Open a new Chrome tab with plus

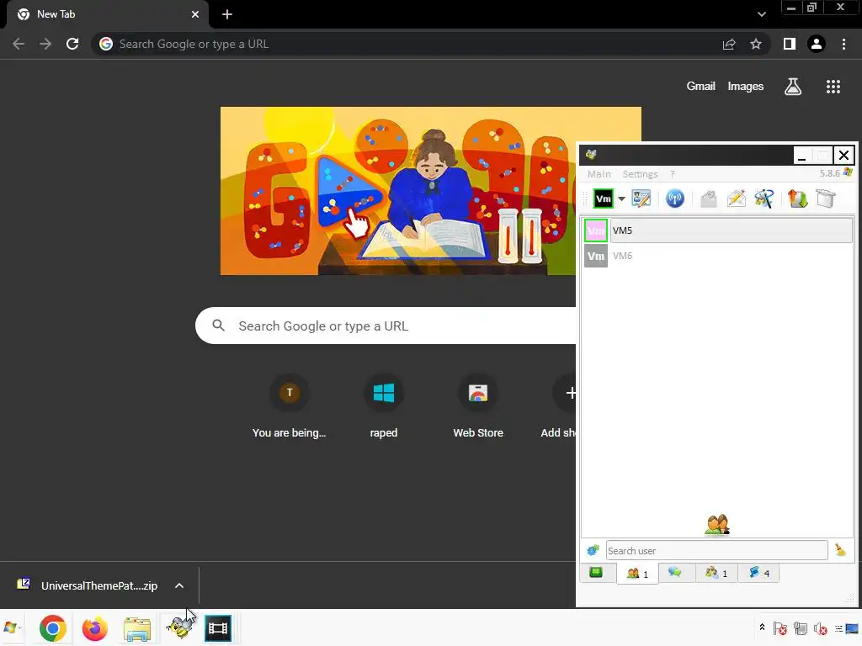227,14
